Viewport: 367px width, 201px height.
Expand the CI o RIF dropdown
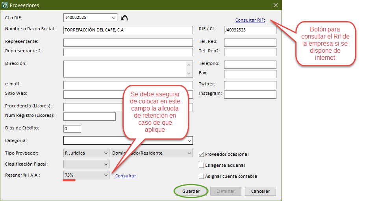point(114,18)
